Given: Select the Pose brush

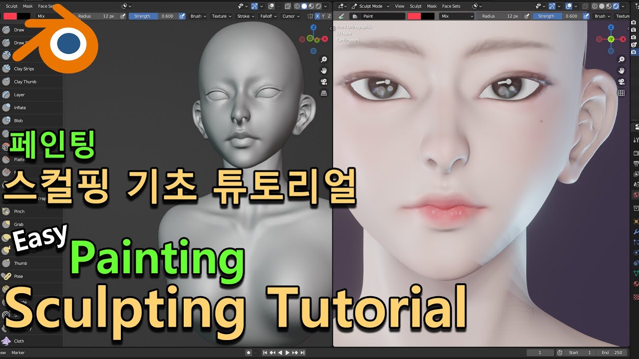Looking at the screenshot, I should [x=31, y=276].
